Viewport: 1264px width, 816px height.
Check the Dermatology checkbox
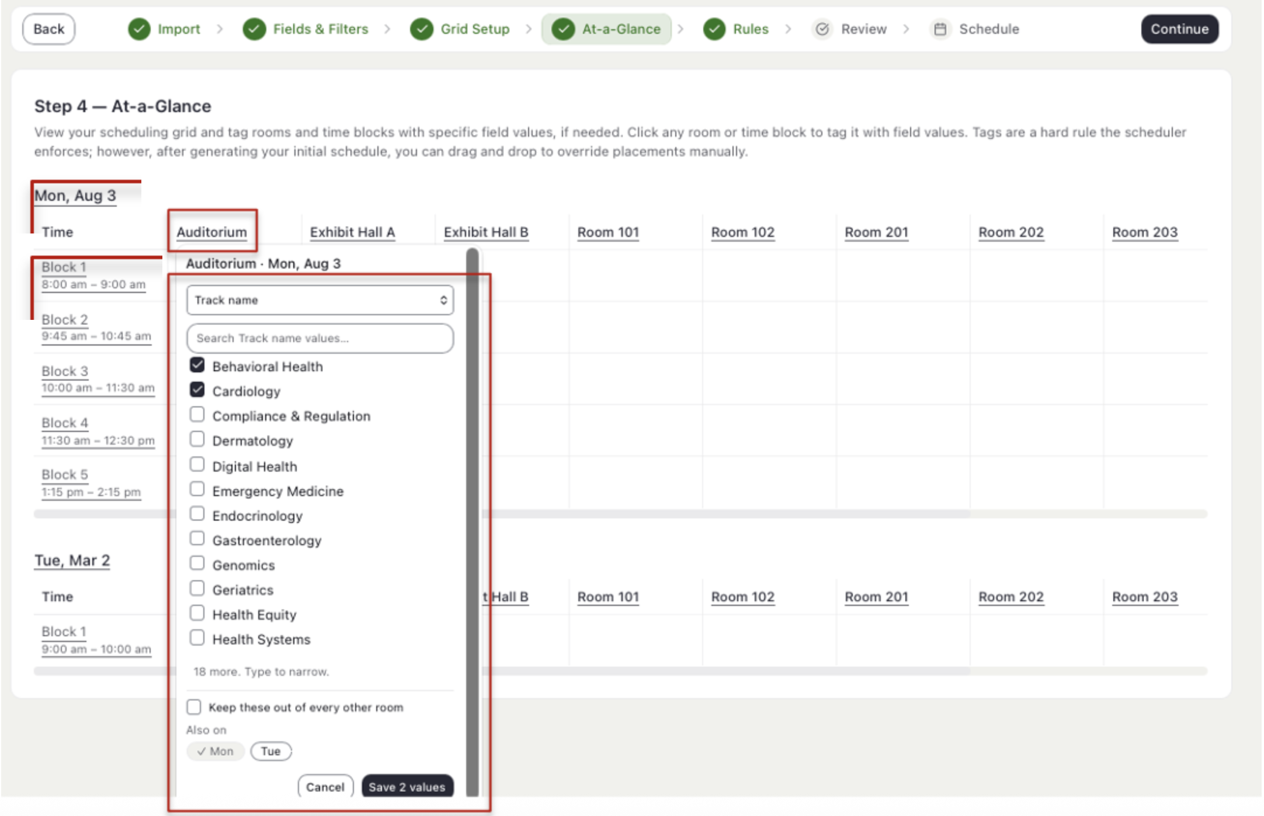197,439
